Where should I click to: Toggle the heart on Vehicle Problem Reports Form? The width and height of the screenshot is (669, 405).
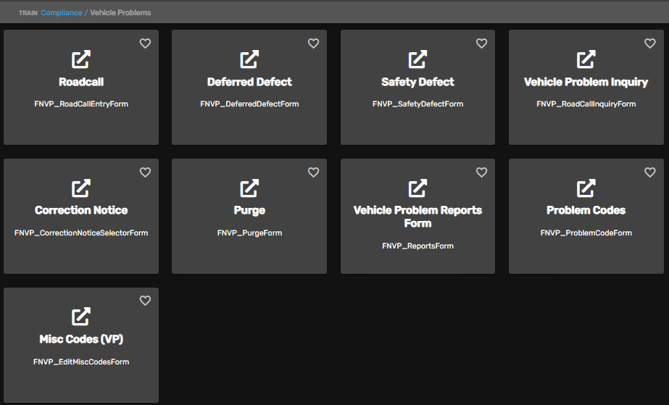click(481, 172)
